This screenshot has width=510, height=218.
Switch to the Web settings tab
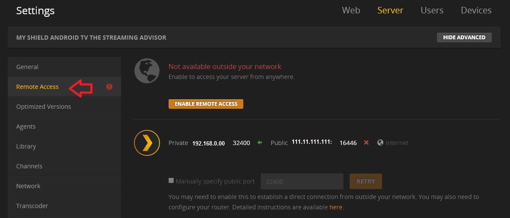coord(351,10)
